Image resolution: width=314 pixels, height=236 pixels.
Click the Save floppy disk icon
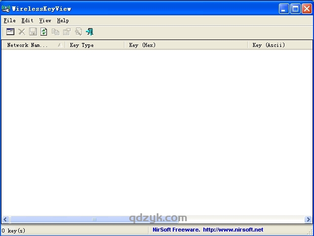(33, 32)
